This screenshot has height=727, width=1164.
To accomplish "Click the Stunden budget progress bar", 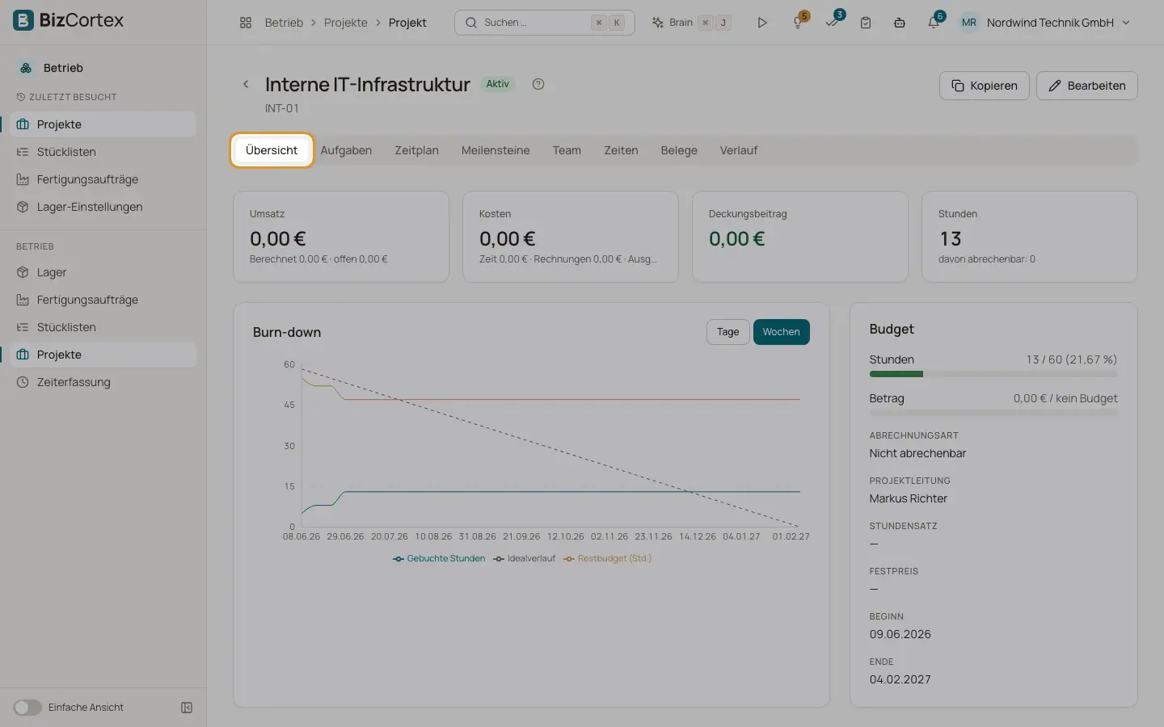I will (993, 374).
